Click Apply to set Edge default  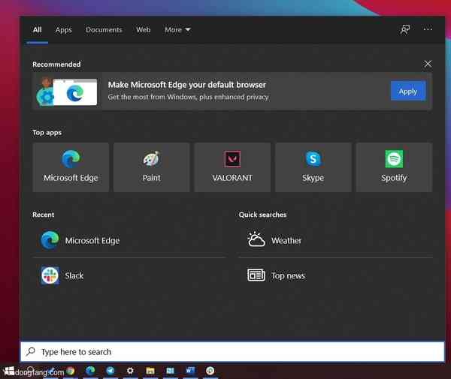coord(408,91)
